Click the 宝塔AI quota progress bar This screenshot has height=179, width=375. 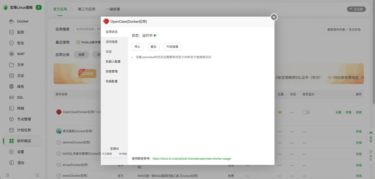pyautogui.click(x=114, y=158)
